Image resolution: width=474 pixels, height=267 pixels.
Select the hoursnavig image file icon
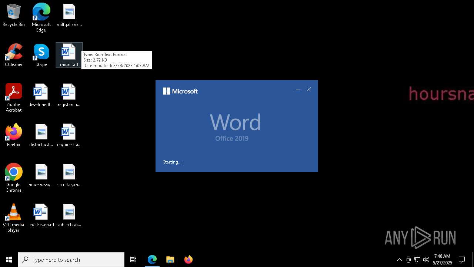point(41,175)
